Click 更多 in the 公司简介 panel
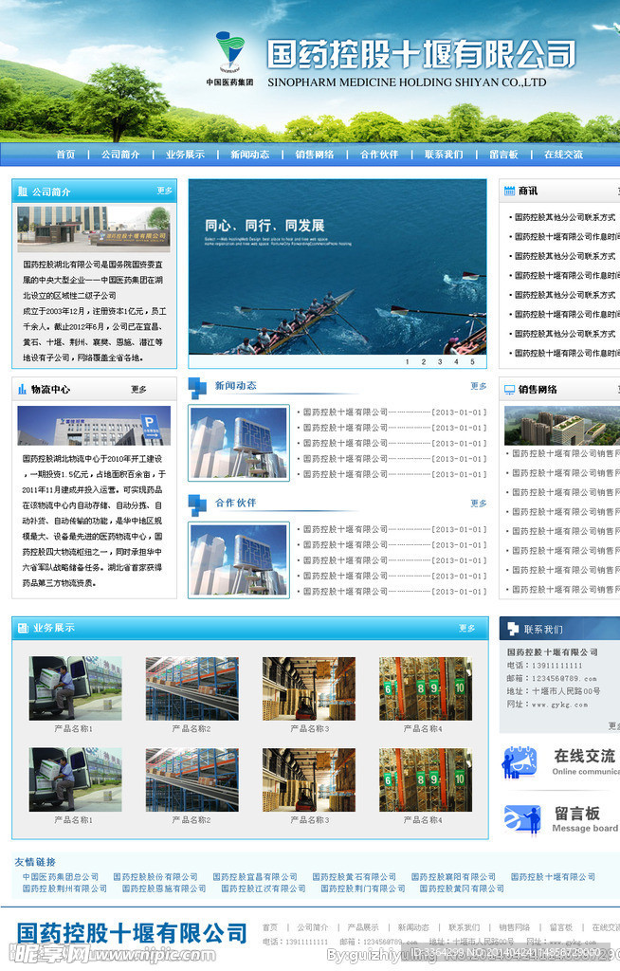The height and width of the screenshot is (971, 620). tap(164, 191)
